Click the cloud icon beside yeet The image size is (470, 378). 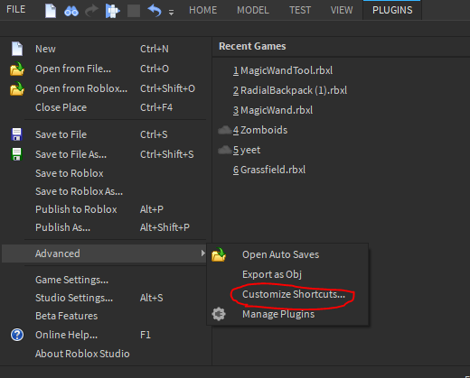pyautogui.click(x=225, y=150)
